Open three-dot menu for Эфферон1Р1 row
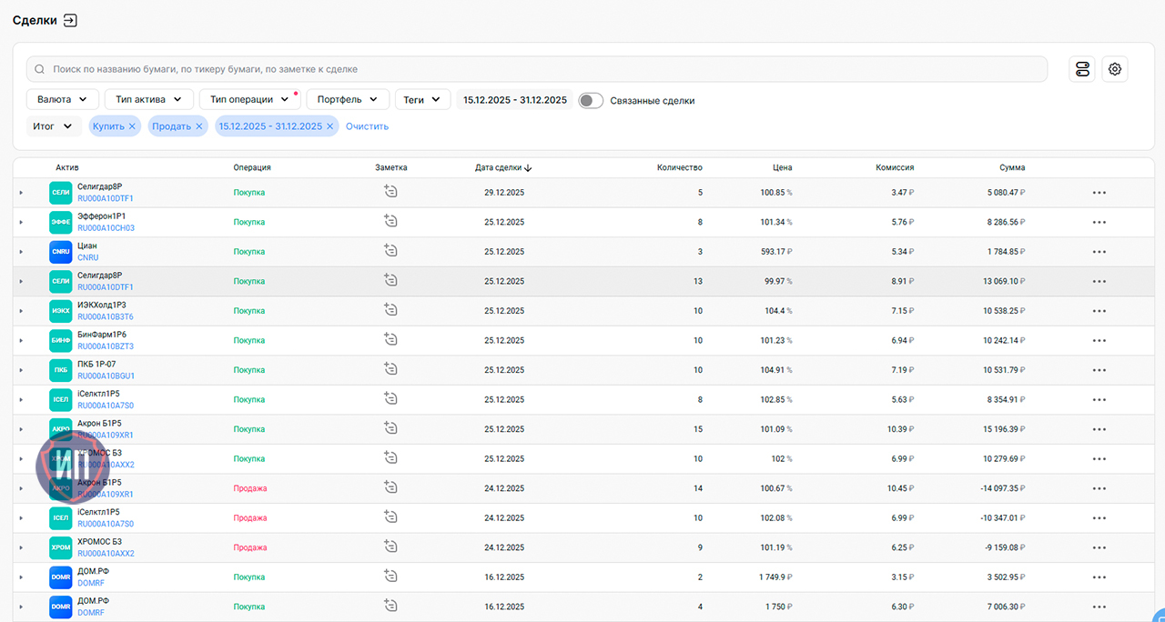Image resolution: width=1165 pixels, height=622 pixels. point(1099,222)
